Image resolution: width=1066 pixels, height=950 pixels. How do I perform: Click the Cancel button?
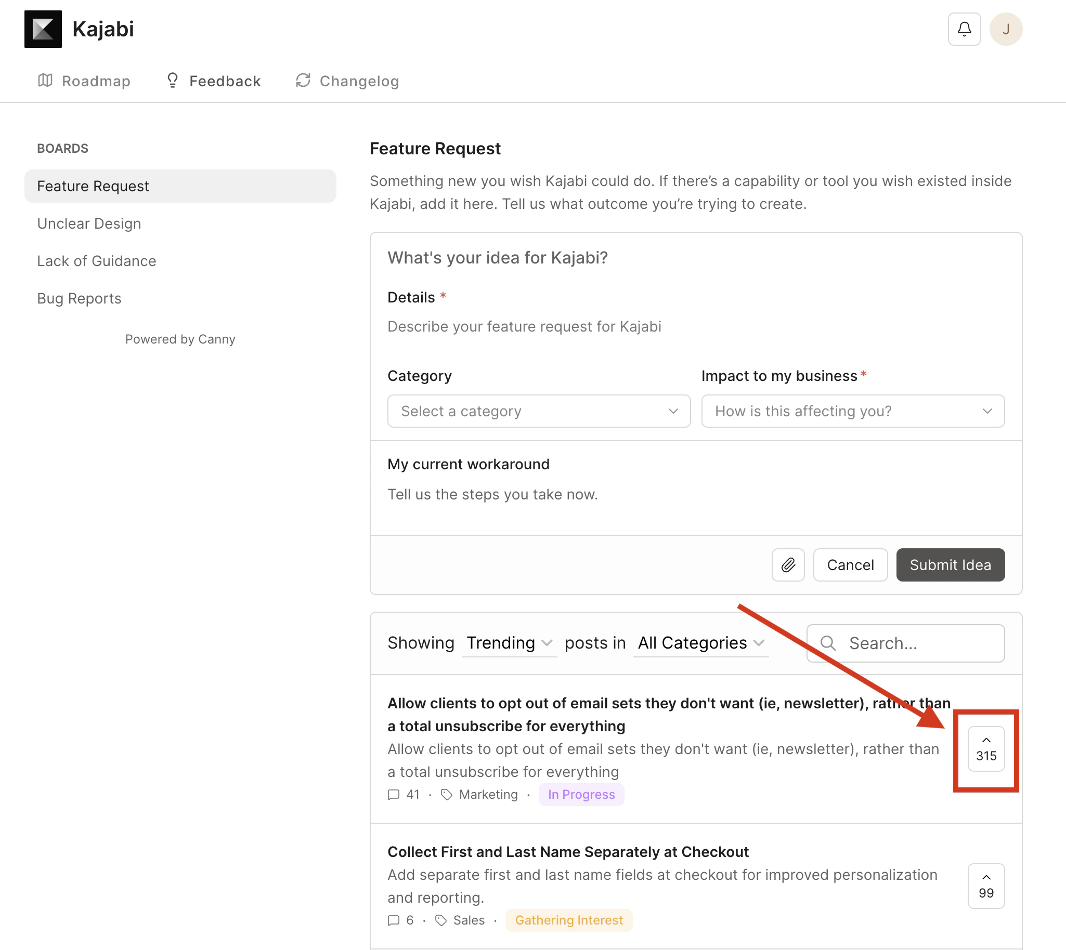coord(850,565)
